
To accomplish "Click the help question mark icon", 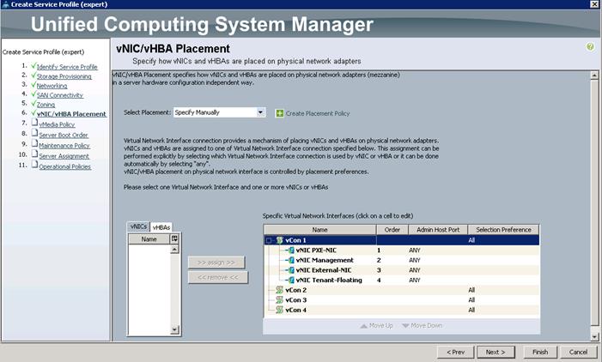I will pos(590,47).
